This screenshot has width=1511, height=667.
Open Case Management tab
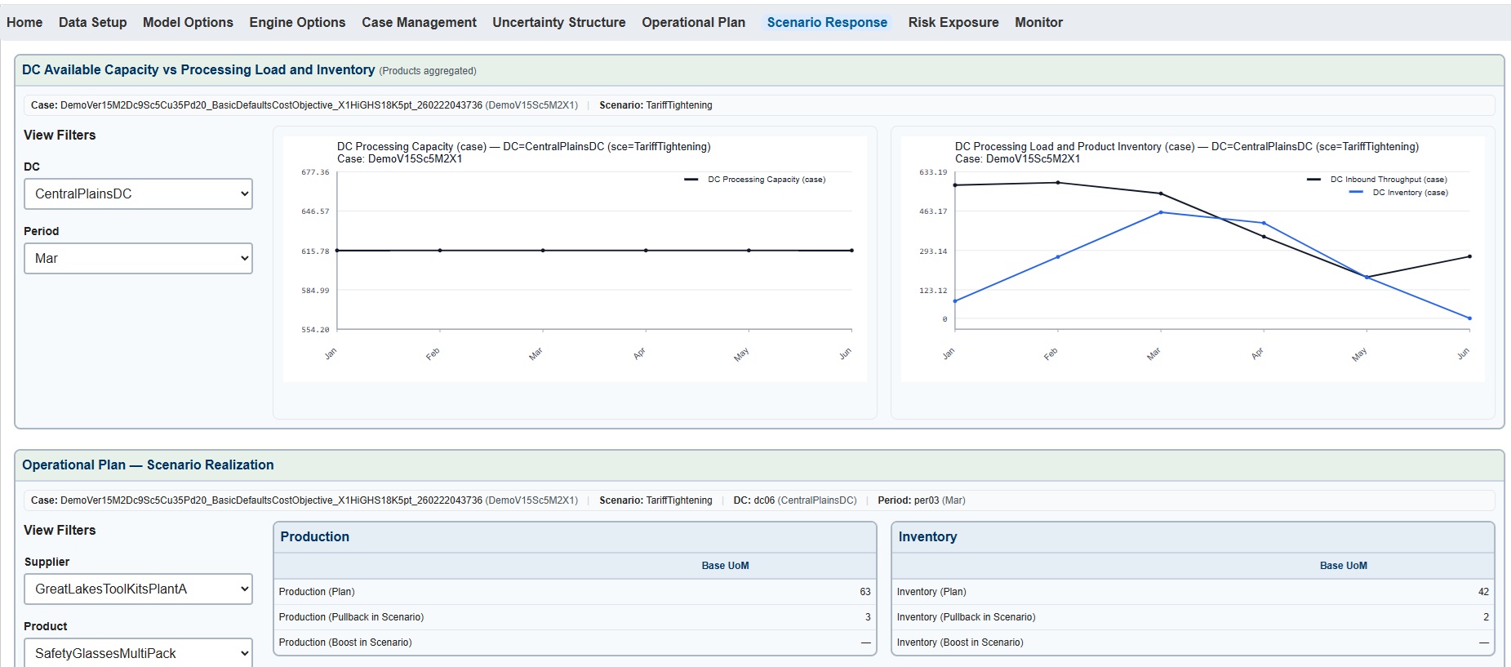point(419,22)
